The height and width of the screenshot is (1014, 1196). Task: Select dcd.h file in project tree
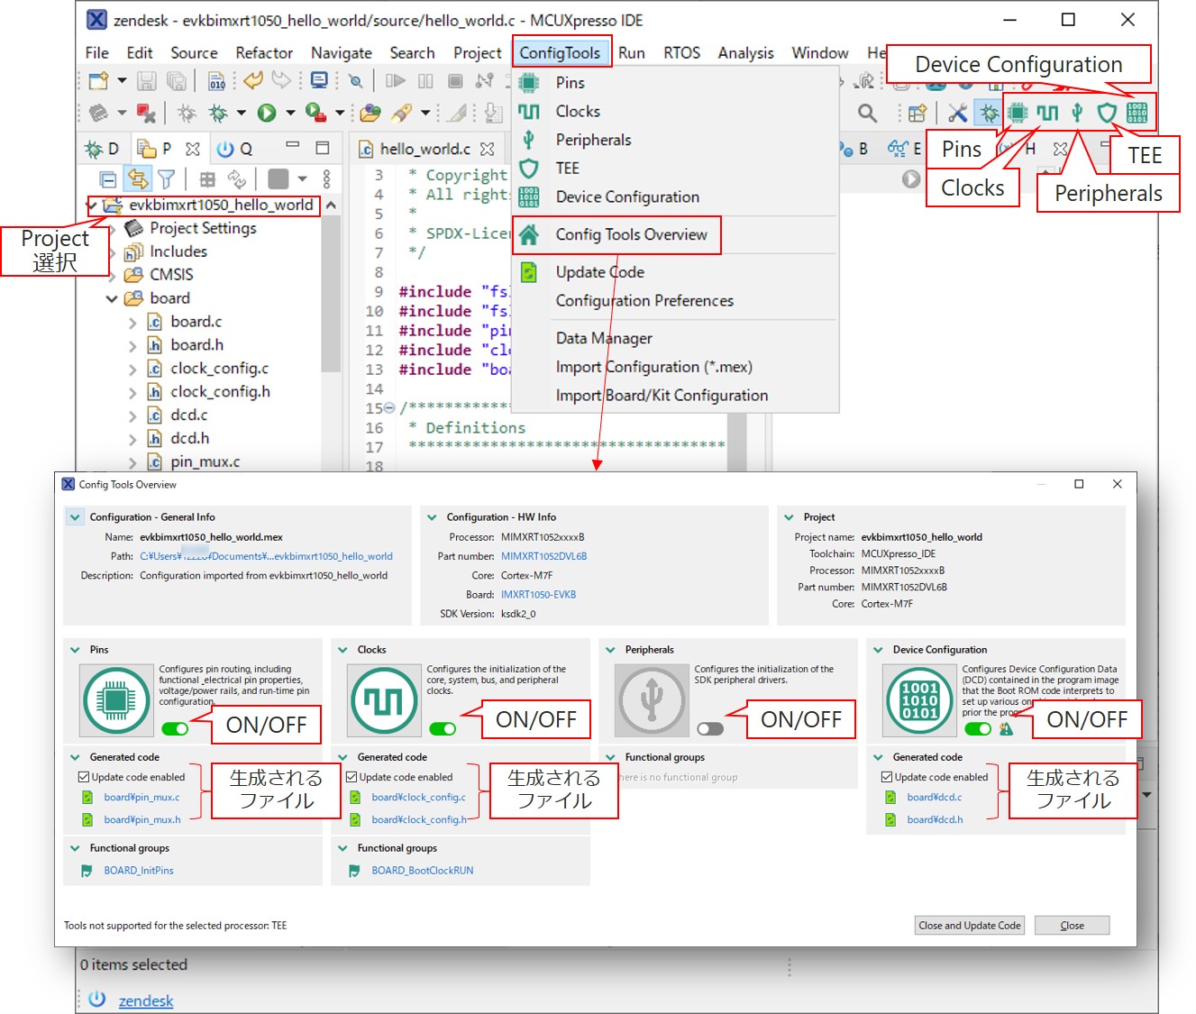[x=190, y=438]
